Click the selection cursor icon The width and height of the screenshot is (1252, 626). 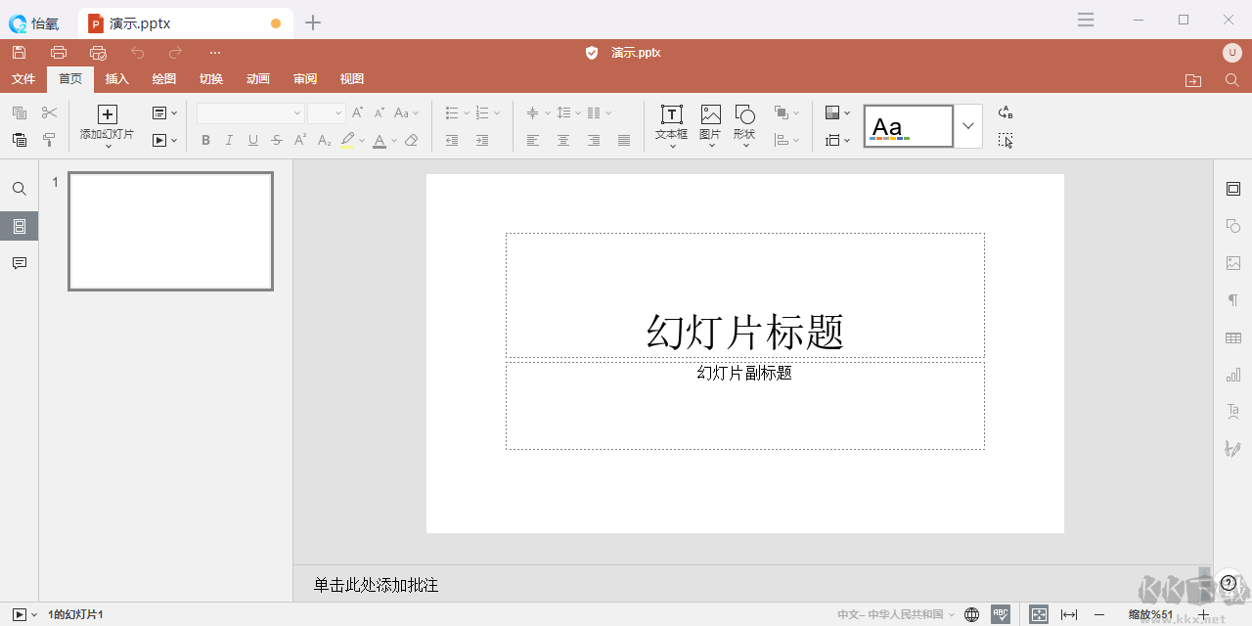coord(1006,141)
